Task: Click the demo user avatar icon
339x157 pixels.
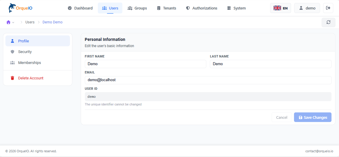Action: pos(301,8)
